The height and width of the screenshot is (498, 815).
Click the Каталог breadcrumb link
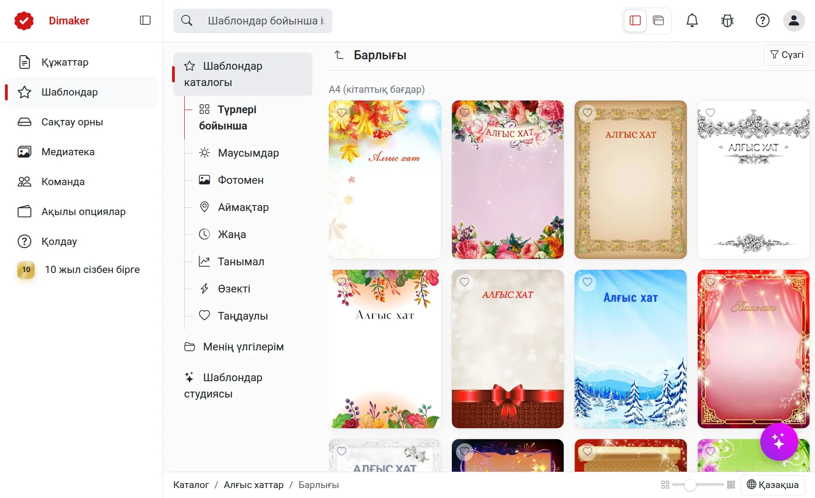coord(191,485)
